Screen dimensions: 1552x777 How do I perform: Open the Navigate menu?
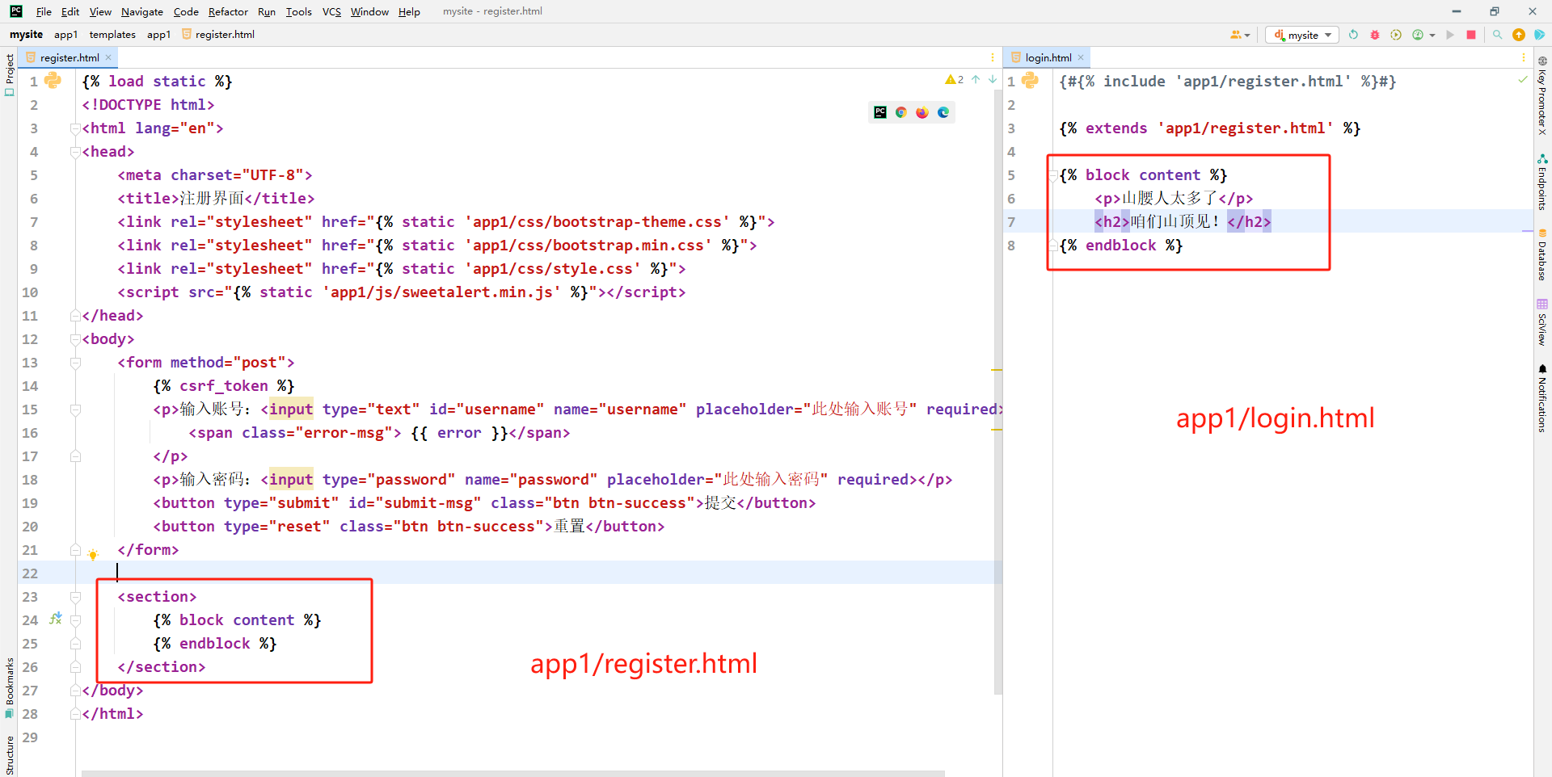(142, 11)
